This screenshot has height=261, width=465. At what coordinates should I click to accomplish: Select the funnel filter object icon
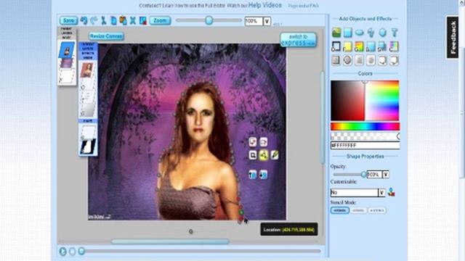click(x=394, y=33)
